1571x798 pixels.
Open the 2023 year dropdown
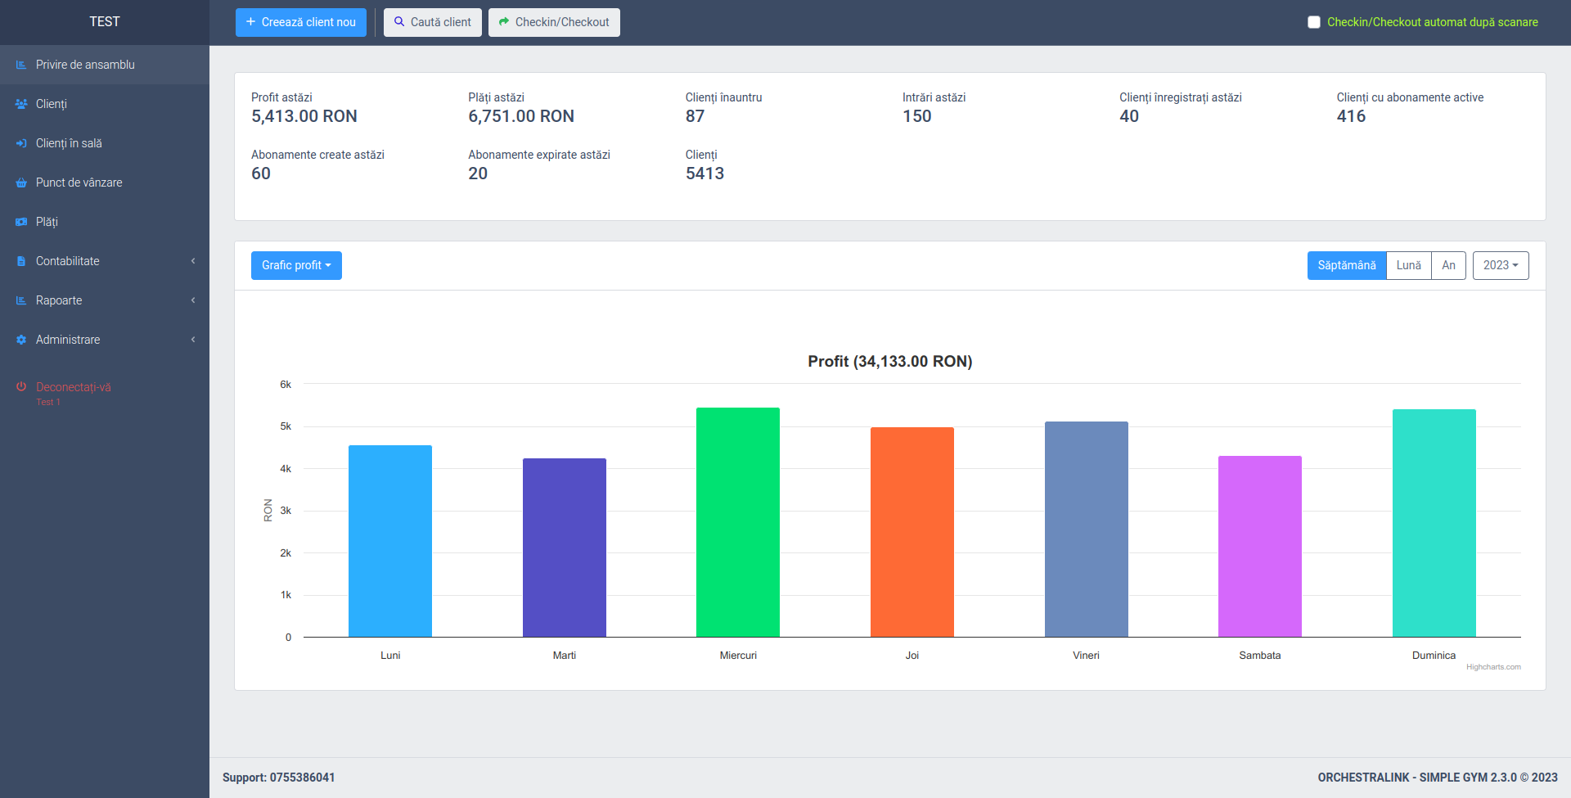tap(1500, 265)
